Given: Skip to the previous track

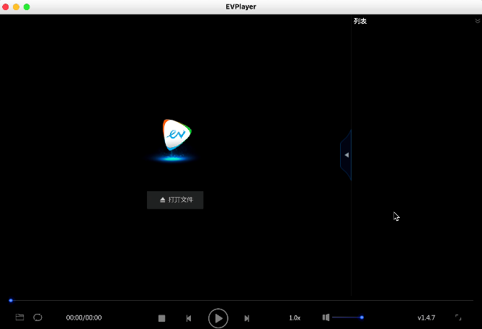Looking at the screenshot, I should pyautogui.click(x=189, y=318).
